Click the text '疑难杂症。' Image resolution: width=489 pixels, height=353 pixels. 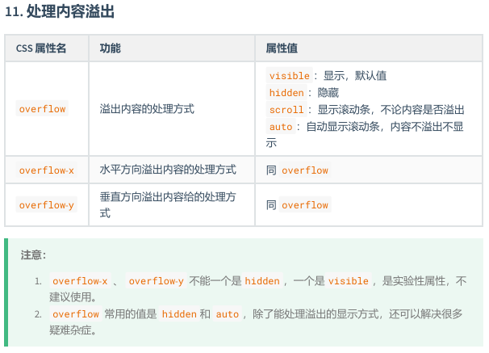pyautogui.click(x=73, y=330)
